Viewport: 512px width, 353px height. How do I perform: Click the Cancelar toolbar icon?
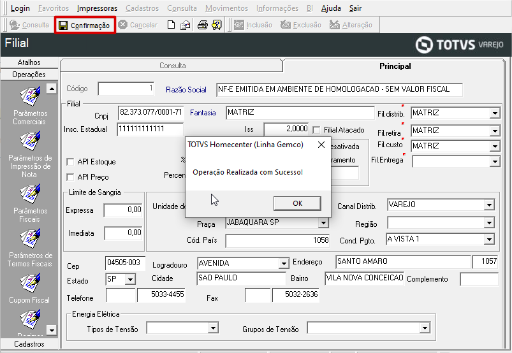pyautogui.click(x=123, y=25)
